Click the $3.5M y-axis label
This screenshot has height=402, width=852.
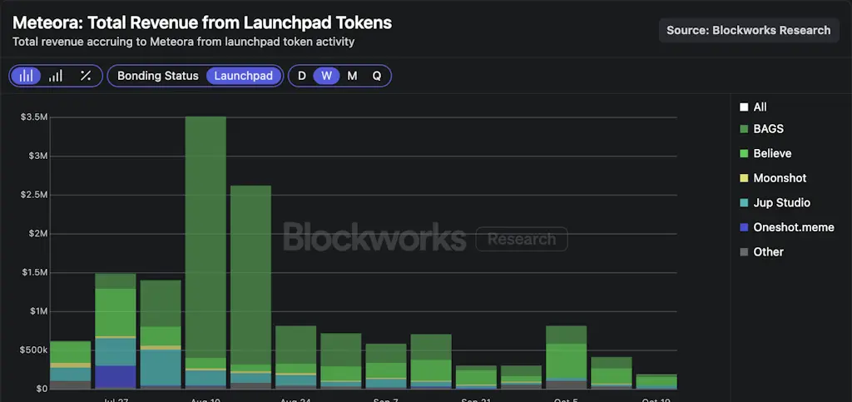[33, 117]
